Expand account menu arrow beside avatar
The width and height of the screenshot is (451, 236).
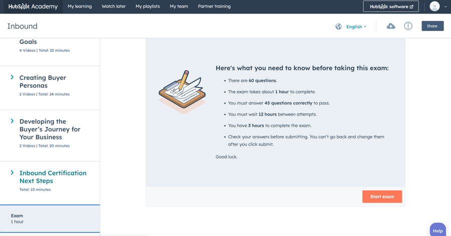coord(445,7)
